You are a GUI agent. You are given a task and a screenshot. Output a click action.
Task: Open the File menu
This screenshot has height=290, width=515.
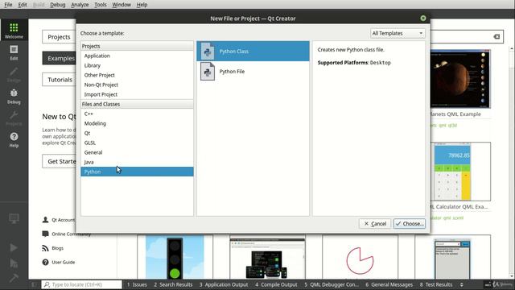click(x=8, y=5)
